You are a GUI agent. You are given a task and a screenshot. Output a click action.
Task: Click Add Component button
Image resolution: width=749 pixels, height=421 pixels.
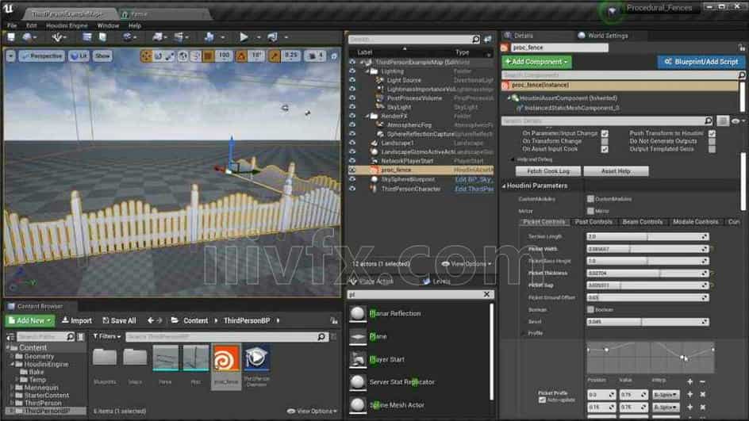pyautogui.click(x=536, y=62)
